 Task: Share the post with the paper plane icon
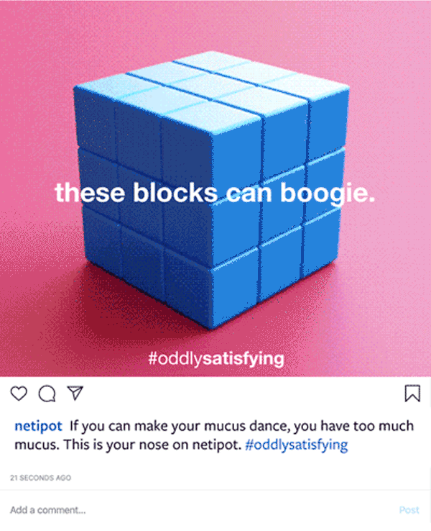point(75,393)
